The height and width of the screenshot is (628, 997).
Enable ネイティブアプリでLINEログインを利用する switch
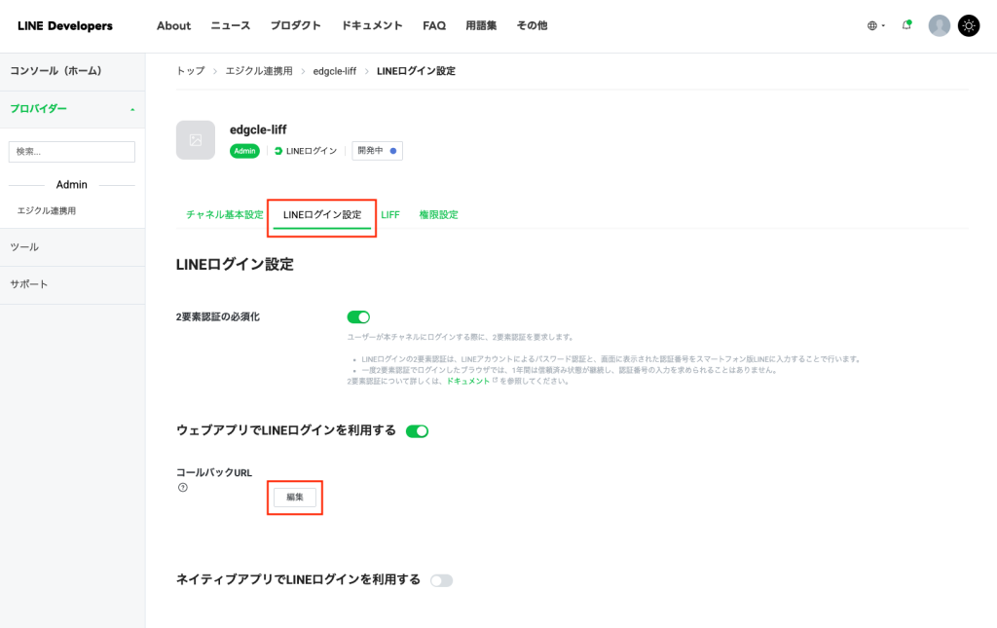441,580
